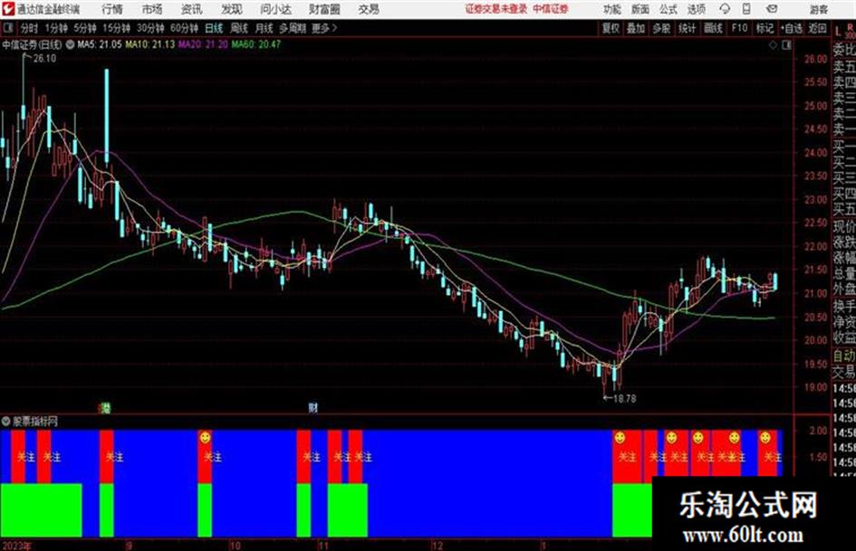Open the 财富圈 menu
The width and height of the screenshot is (856, 551).
tap(324, 9)
